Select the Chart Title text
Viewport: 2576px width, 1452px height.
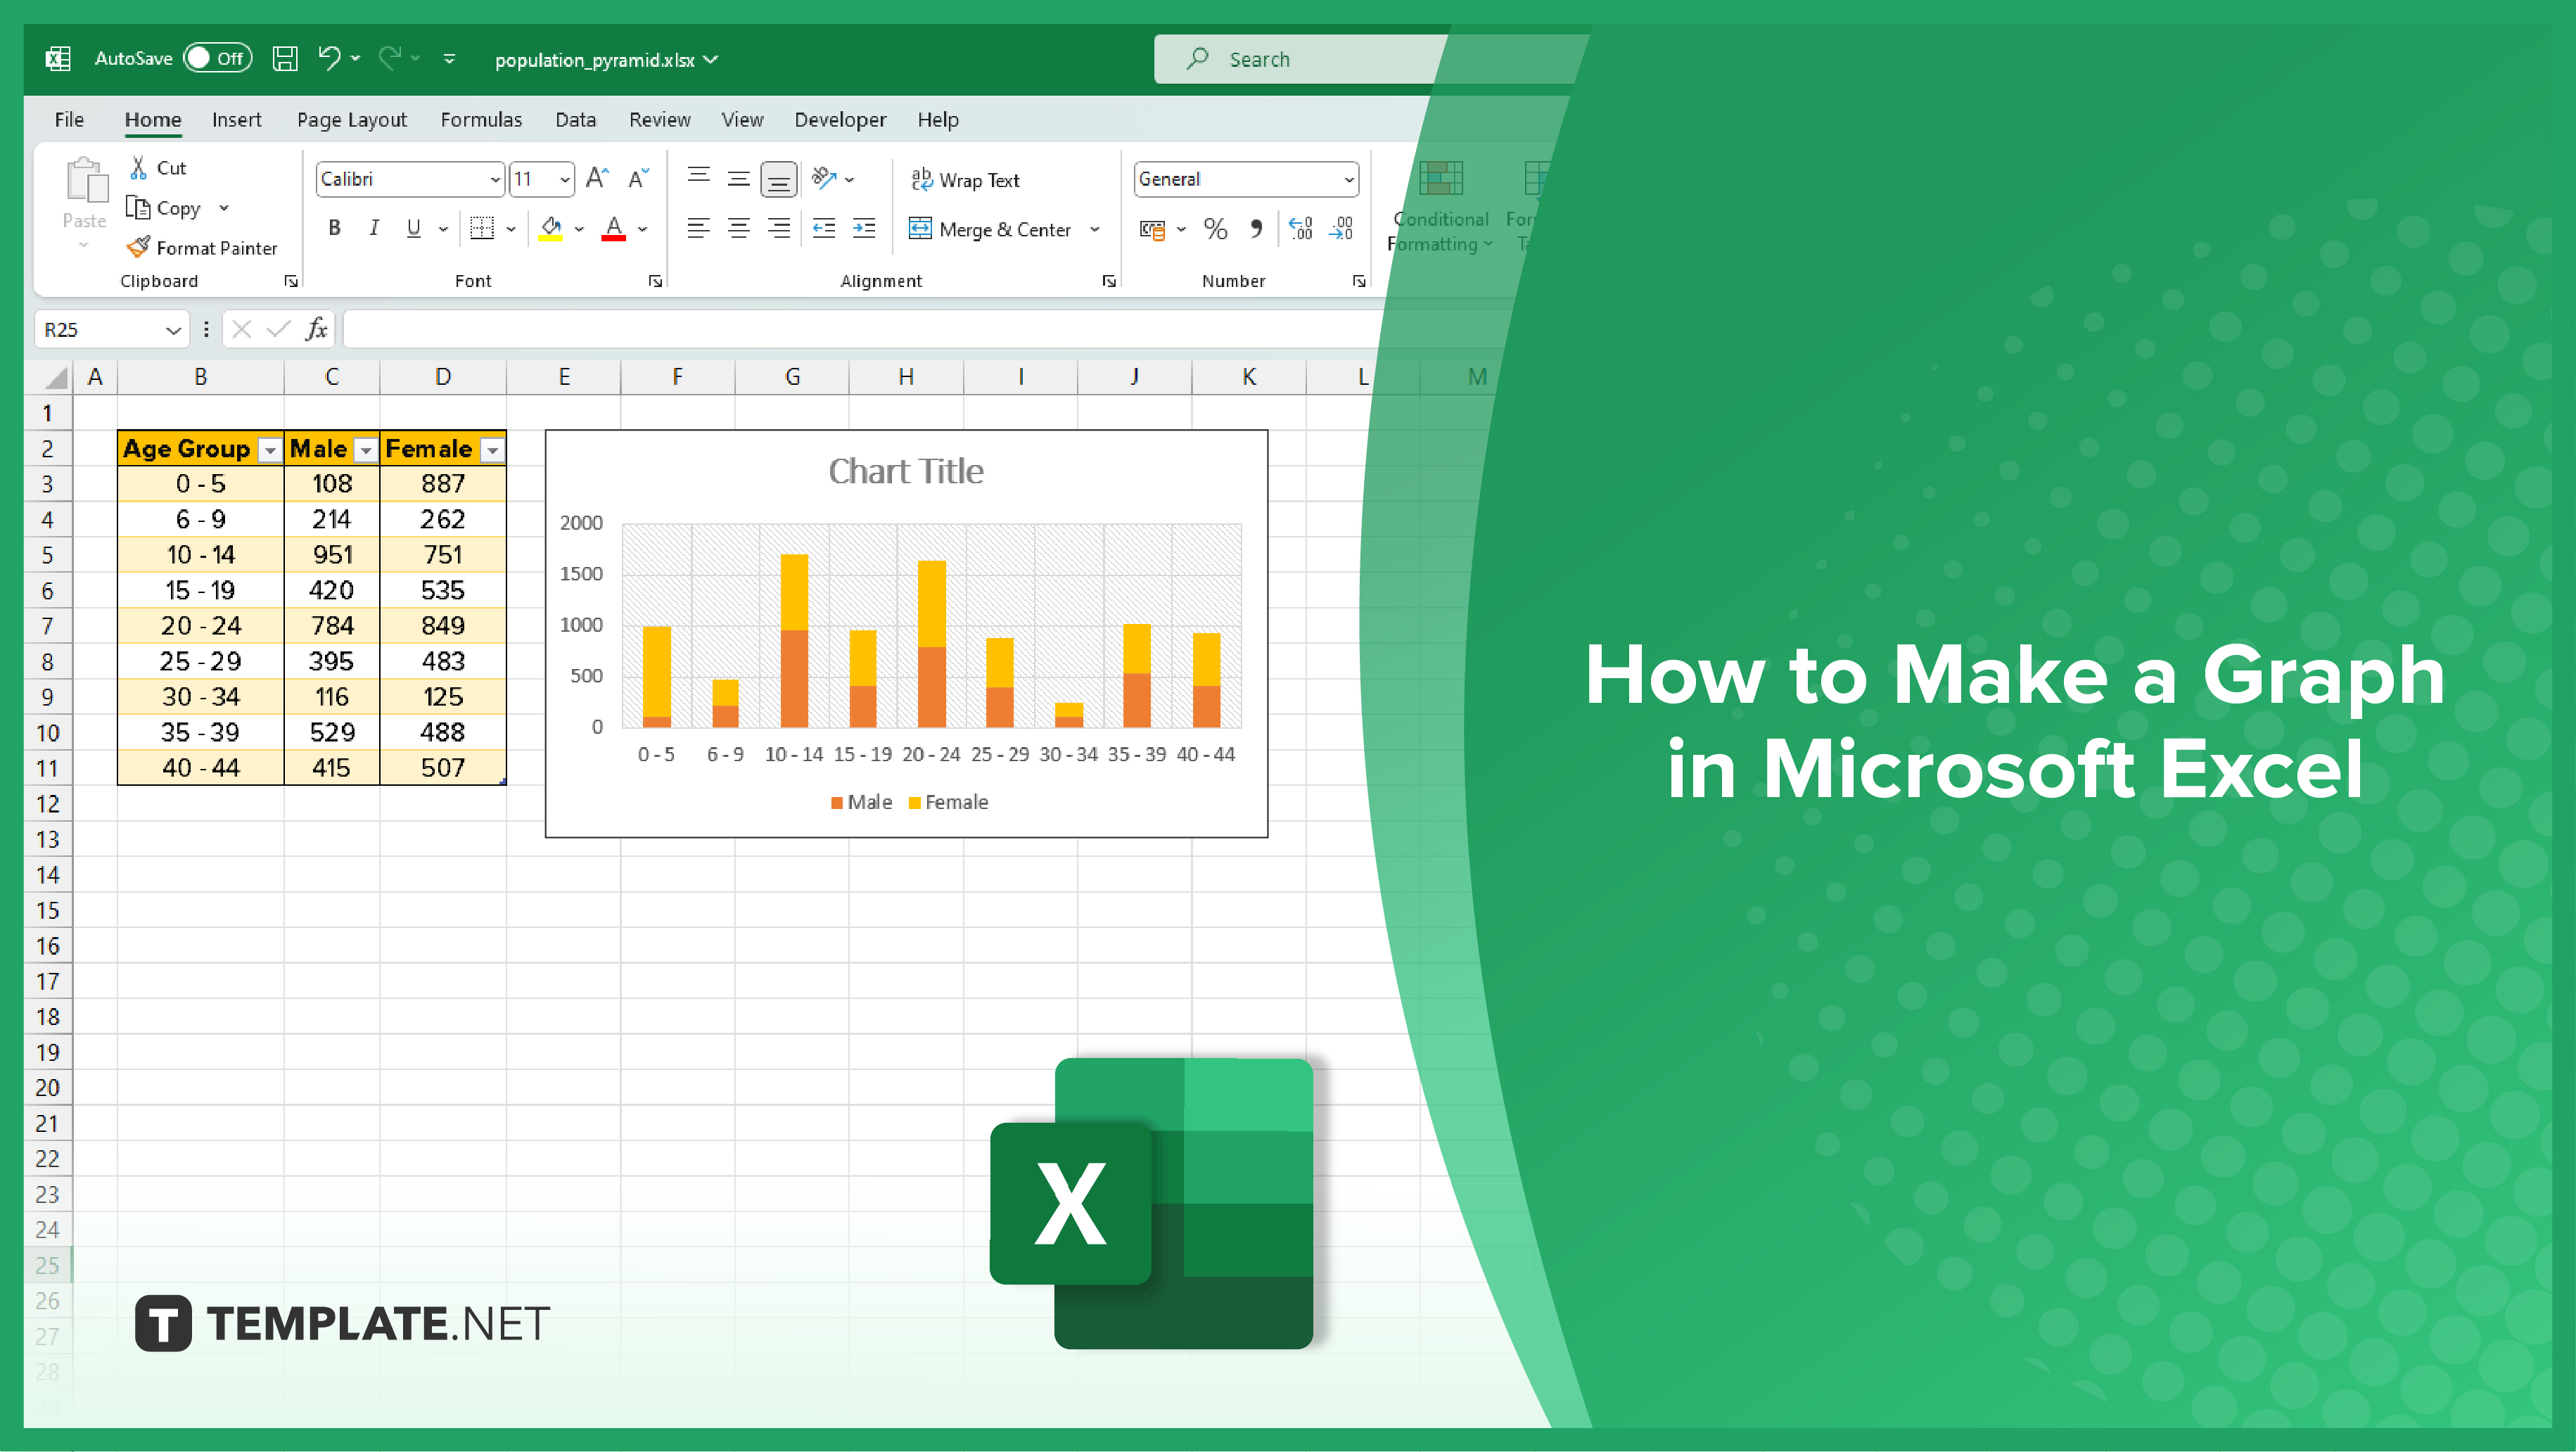coord(906,471)
